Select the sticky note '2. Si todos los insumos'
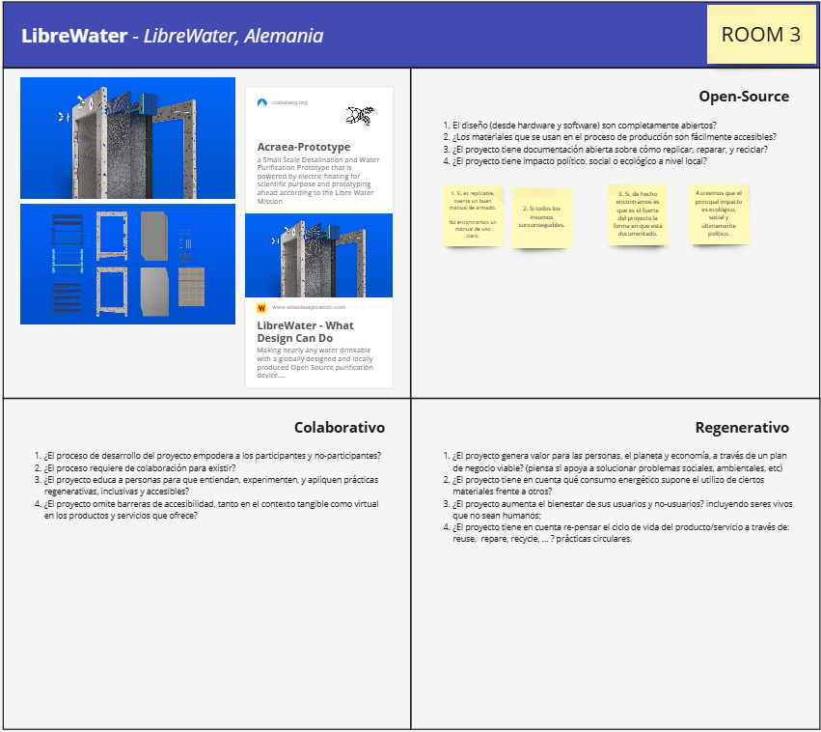 (541, 217)
